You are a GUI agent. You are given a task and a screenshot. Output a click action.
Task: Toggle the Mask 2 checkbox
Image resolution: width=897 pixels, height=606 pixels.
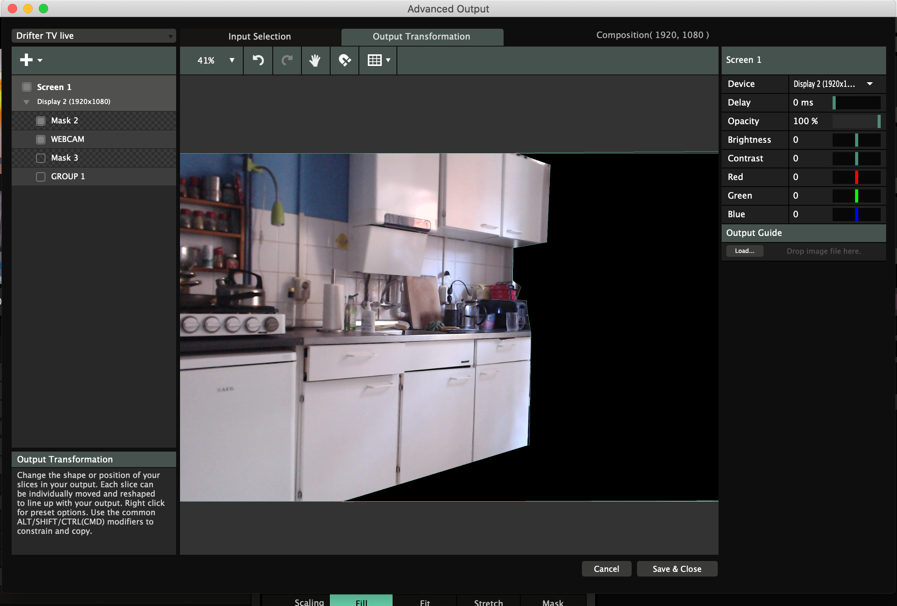click(x=41, y=121)
